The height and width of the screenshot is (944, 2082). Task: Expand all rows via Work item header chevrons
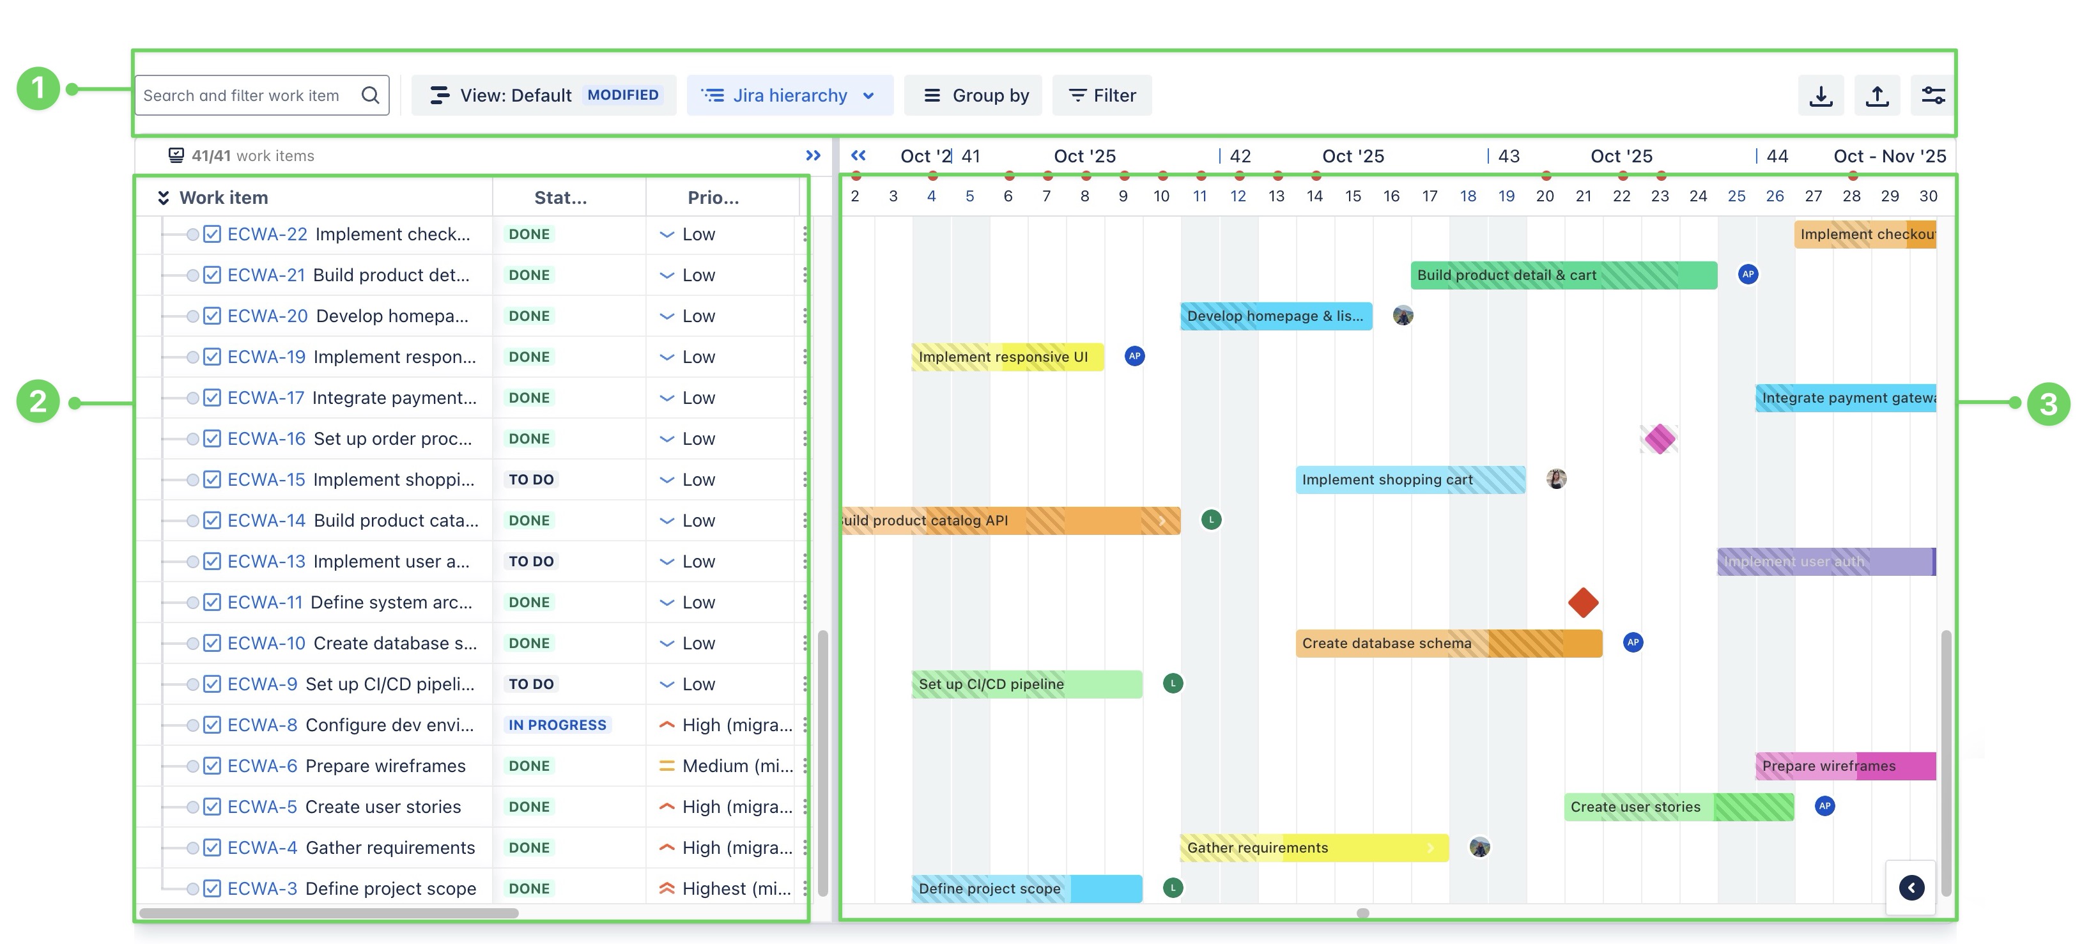pyautogui.click(x=163, y=198)
